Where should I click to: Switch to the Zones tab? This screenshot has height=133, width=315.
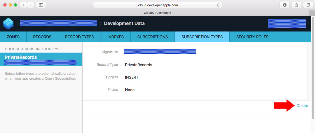pyautogui.click(x=13, y=37)
